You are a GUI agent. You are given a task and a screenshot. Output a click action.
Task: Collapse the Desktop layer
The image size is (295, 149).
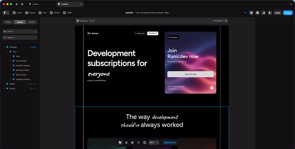(x=4, y=47)
